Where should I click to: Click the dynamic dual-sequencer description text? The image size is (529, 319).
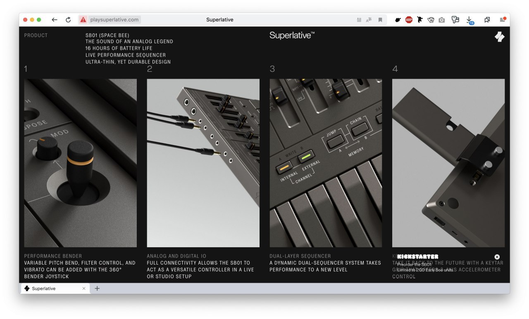pos(325,266)
